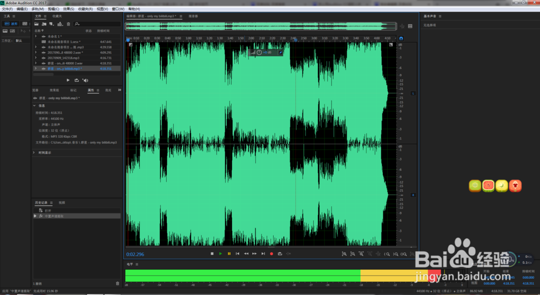Switch to Waveform view button
Image resolution: width=540 pixels, height=295 pixels.
11,24
